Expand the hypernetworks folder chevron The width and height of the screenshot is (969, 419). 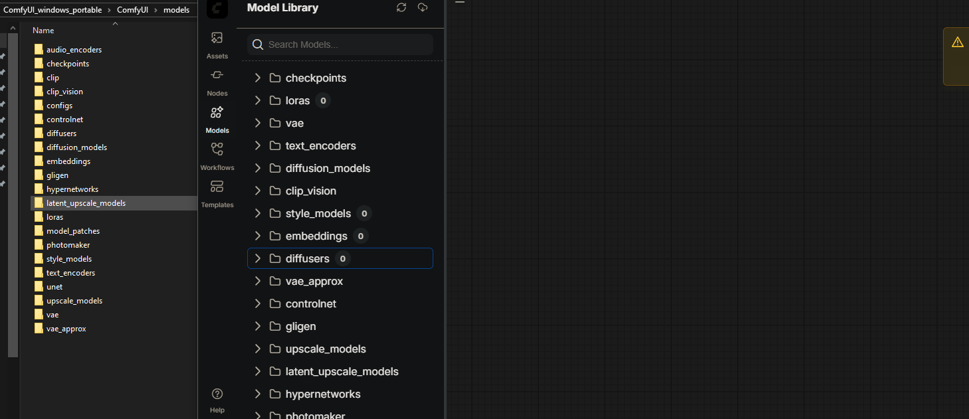(258, 394)
